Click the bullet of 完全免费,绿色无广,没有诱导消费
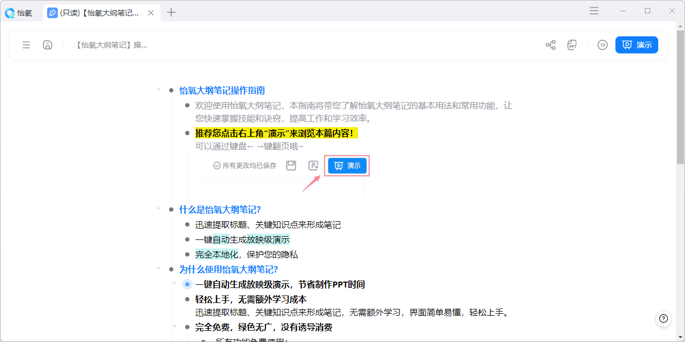This screenshot has width=685, height=342. tap(187, 327)
